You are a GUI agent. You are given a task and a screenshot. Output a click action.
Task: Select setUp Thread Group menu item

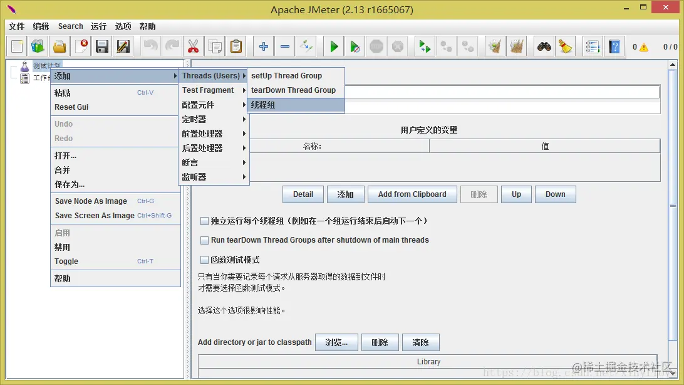(x=296, y=76)
